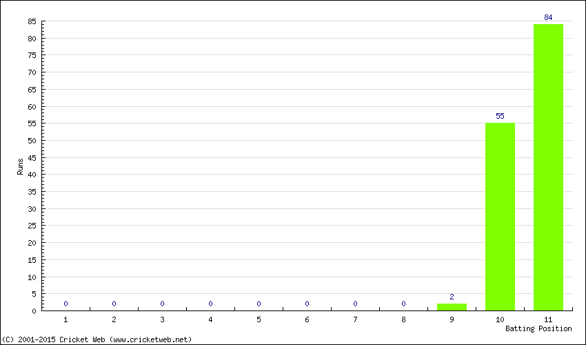Select x-axis tick label 4
Screen dimensions: 586x345
(x=210, y=319)
